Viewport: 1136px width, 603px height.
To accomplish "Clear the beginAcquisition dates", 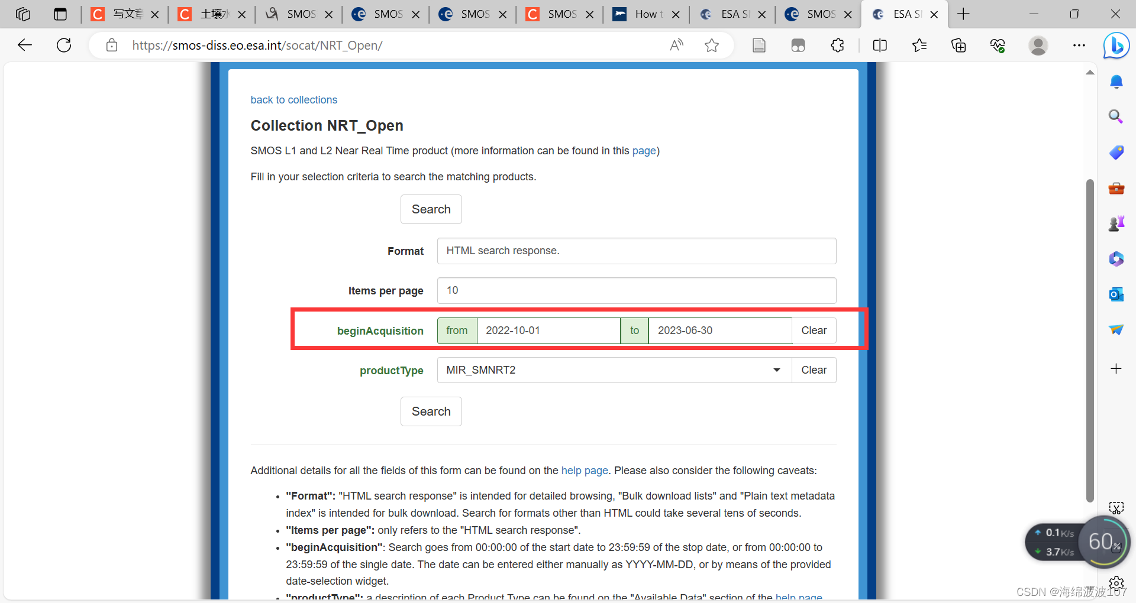I will click(814, 330).
